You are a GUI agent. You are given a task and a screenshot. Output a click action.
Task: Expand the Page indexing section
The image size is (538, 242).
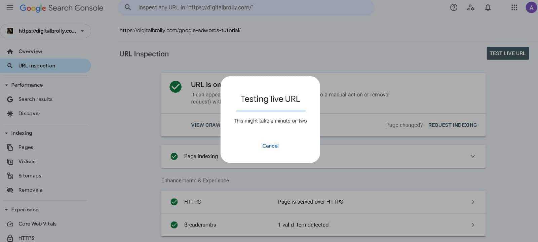click(x=473, y=156)
